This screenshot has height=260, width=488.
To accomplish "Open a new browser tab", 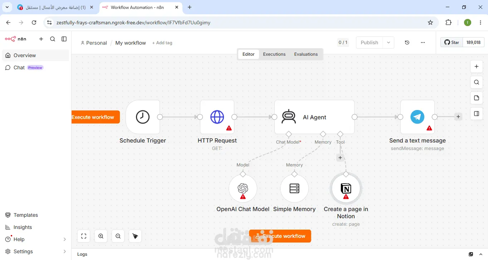I will click(190, 7).
